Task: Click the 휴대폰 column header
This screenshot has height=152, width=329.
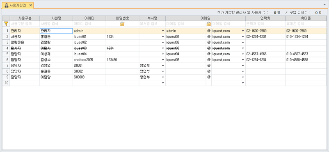Action: coord(307,18)
